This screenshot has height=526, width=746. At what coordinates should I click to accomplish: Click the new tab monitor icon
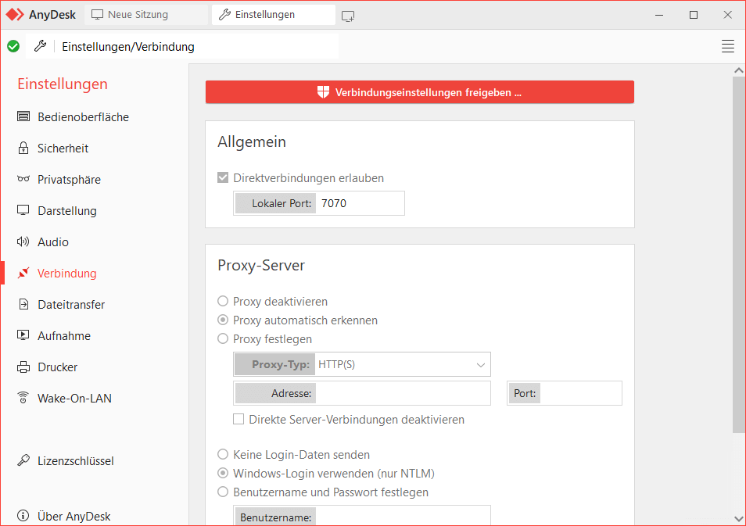[x=348, y=15]
